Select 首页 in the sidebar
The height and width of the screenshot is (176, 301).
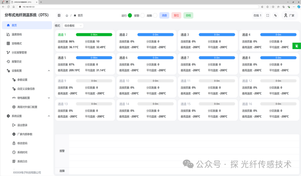27,25
